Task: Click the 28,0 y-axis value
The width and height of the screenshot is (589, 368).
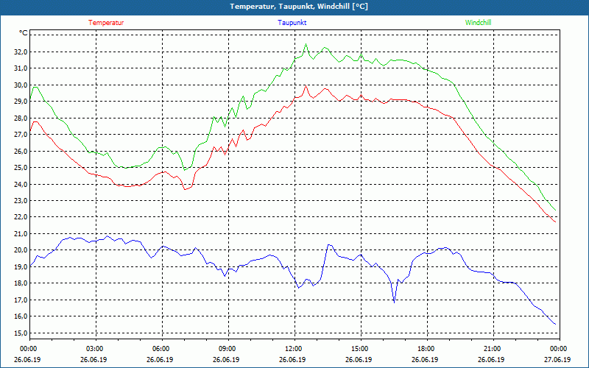Action: point(21,118)
